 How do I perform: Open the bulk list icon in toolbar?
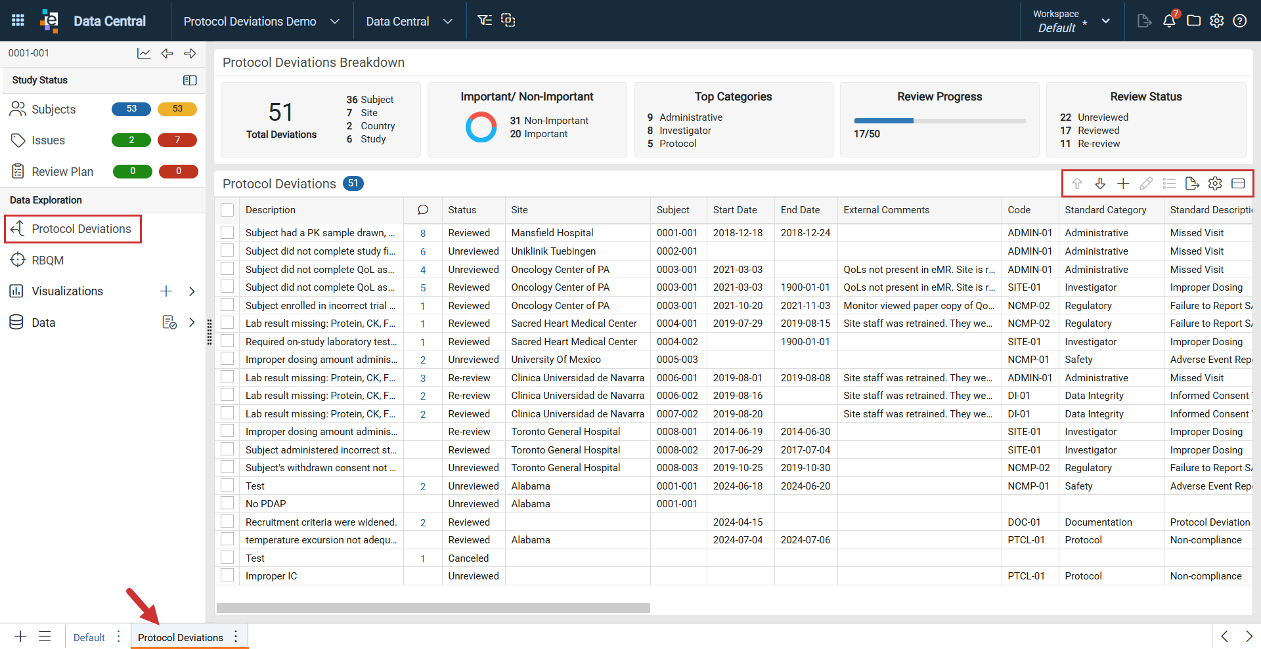[1169, 184]
